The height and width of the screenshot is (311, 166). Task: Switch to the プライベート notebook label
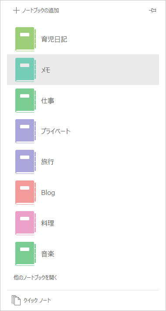pos(55,131)
